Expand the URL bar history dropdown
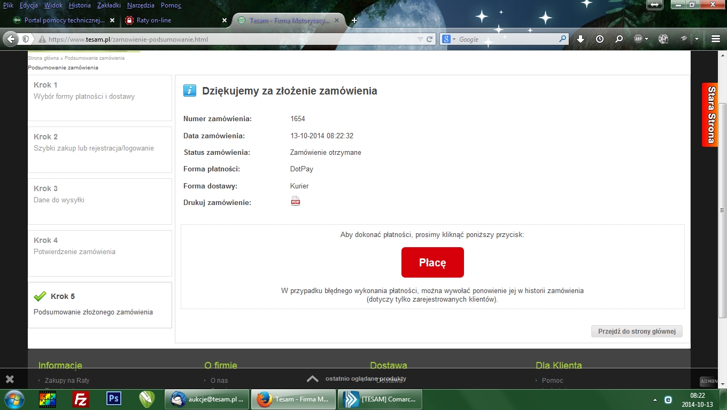 click(420, 40)
